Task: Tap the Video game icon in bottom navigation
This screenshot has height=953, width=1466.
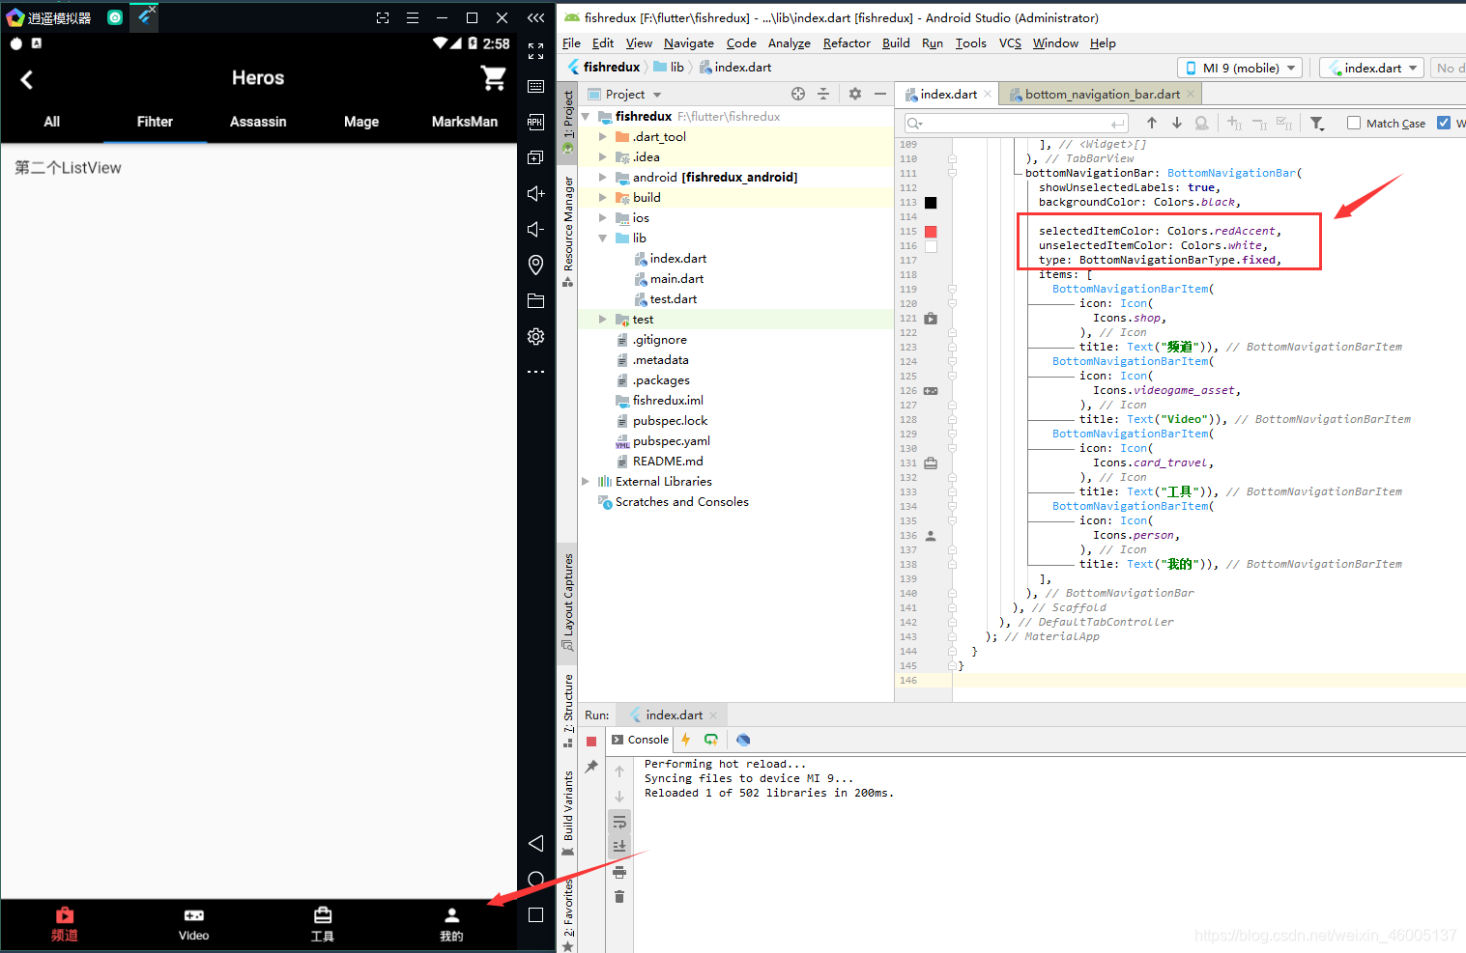Action: (194, 914)
